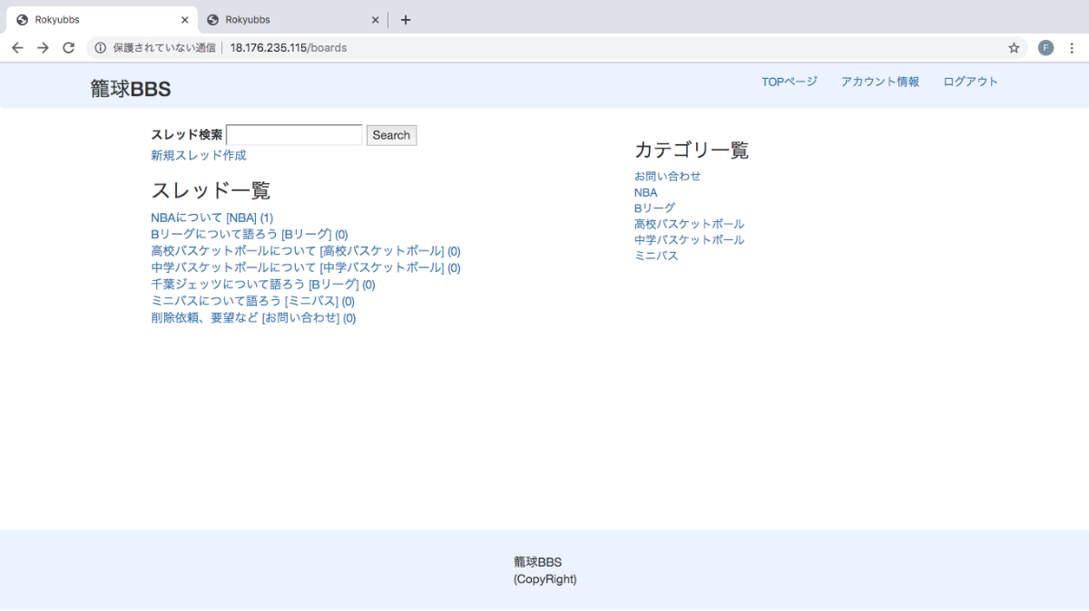Open the NBAについて thread

click(x=187, y=218)
